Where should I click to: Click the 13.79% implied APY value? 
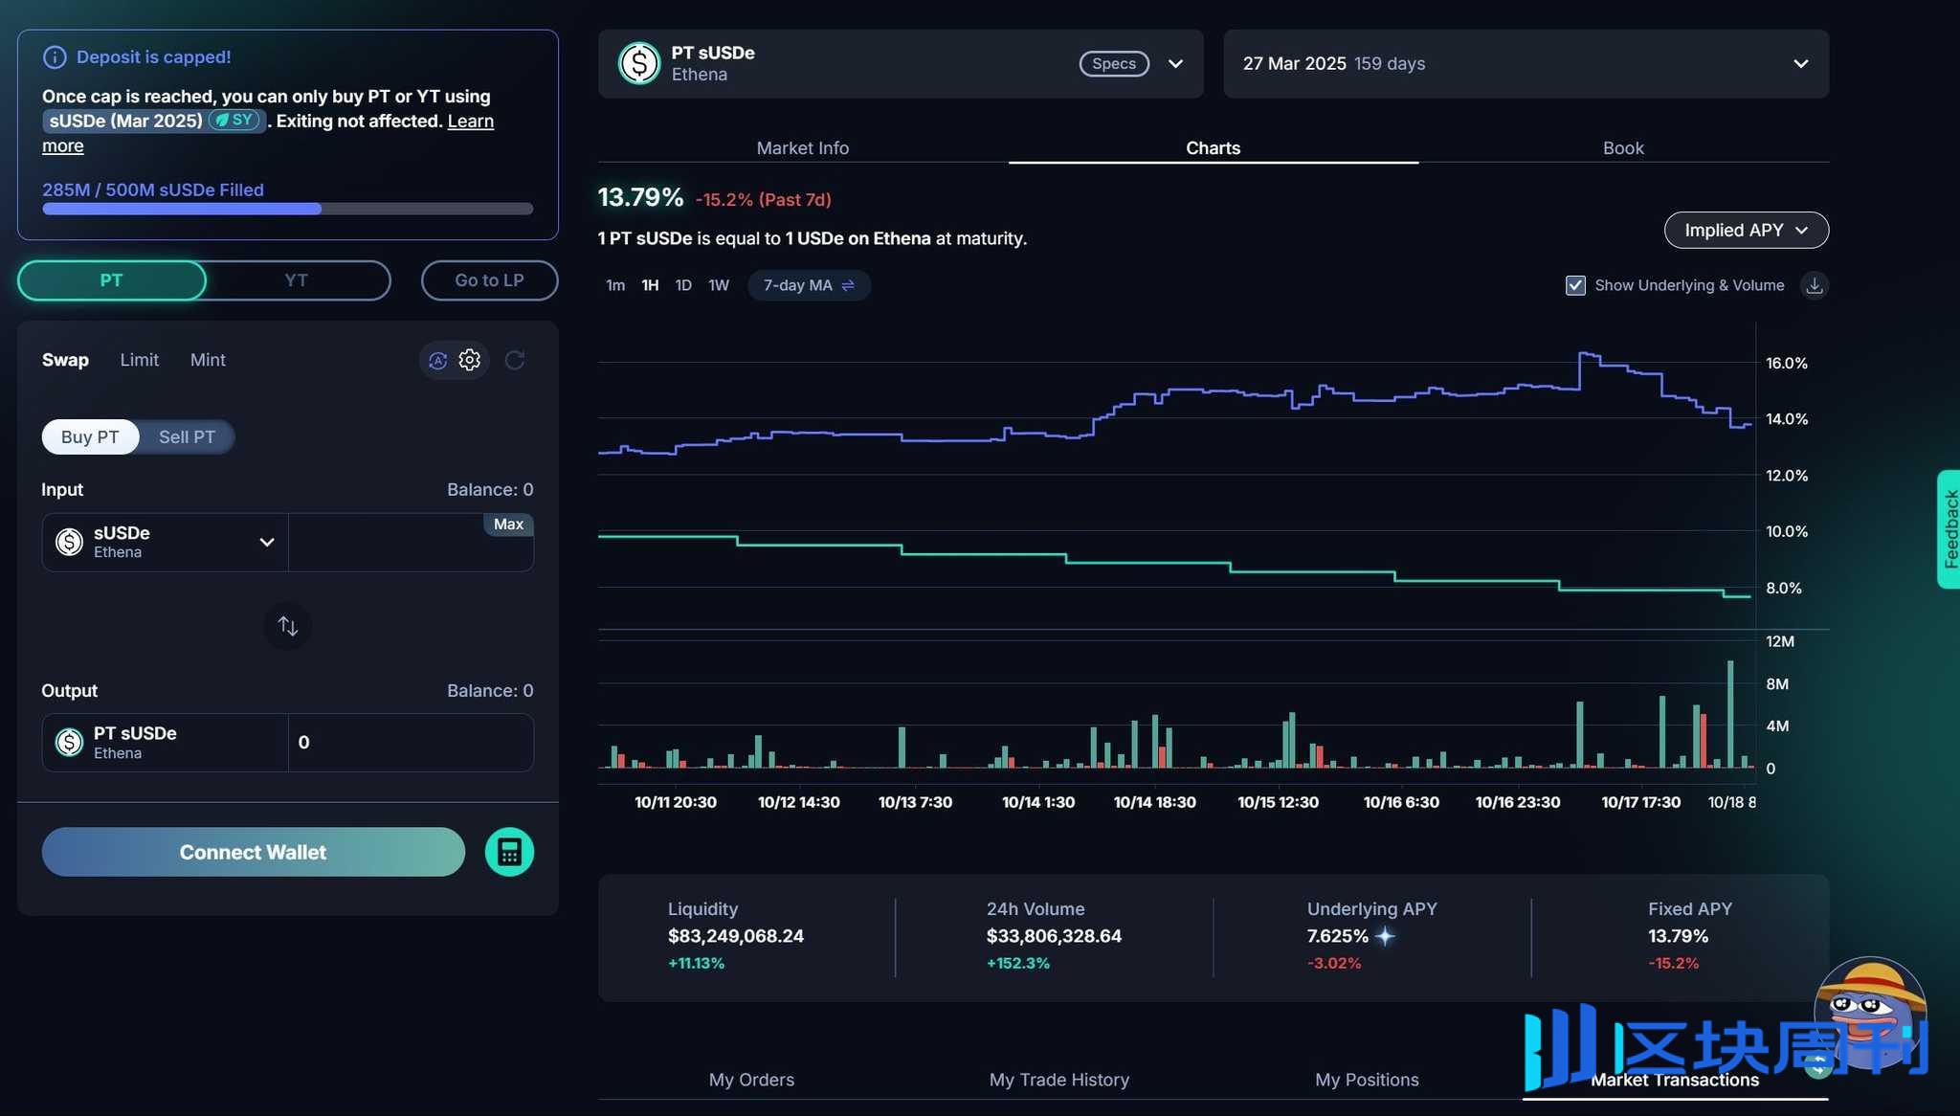(x=640, y=198)
